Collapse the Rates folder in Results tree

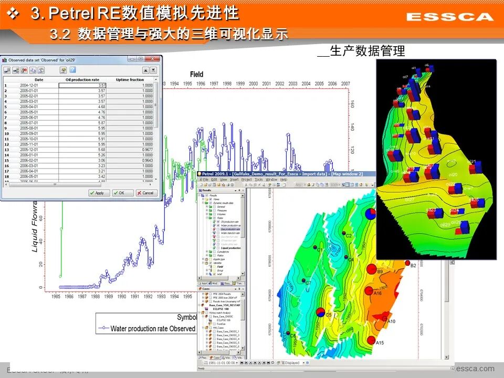coord(207,217)
